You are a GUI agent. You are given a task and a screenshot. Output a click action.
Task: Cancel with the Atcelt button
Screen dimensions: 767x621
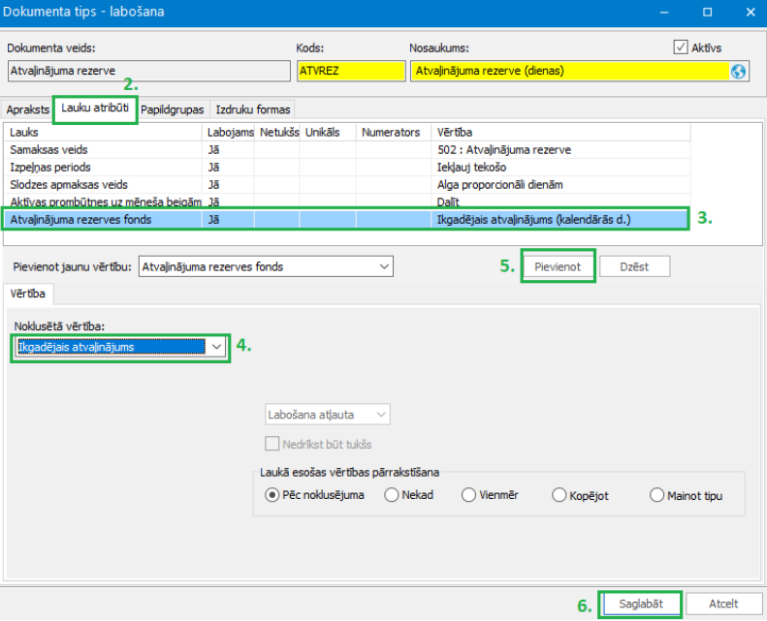coord(723,604)
